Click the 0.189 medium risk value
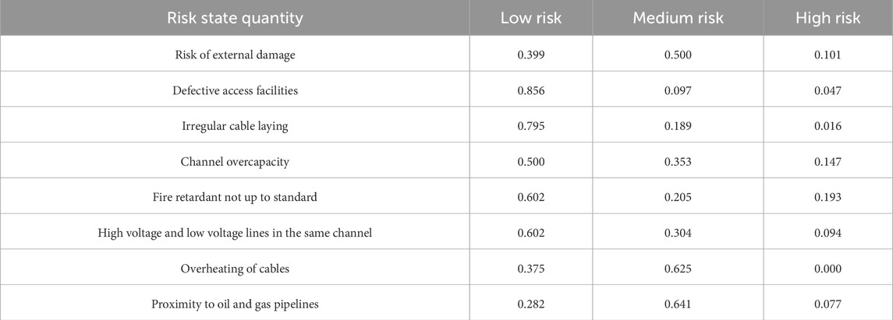The image size is (893, 320). 678,126
